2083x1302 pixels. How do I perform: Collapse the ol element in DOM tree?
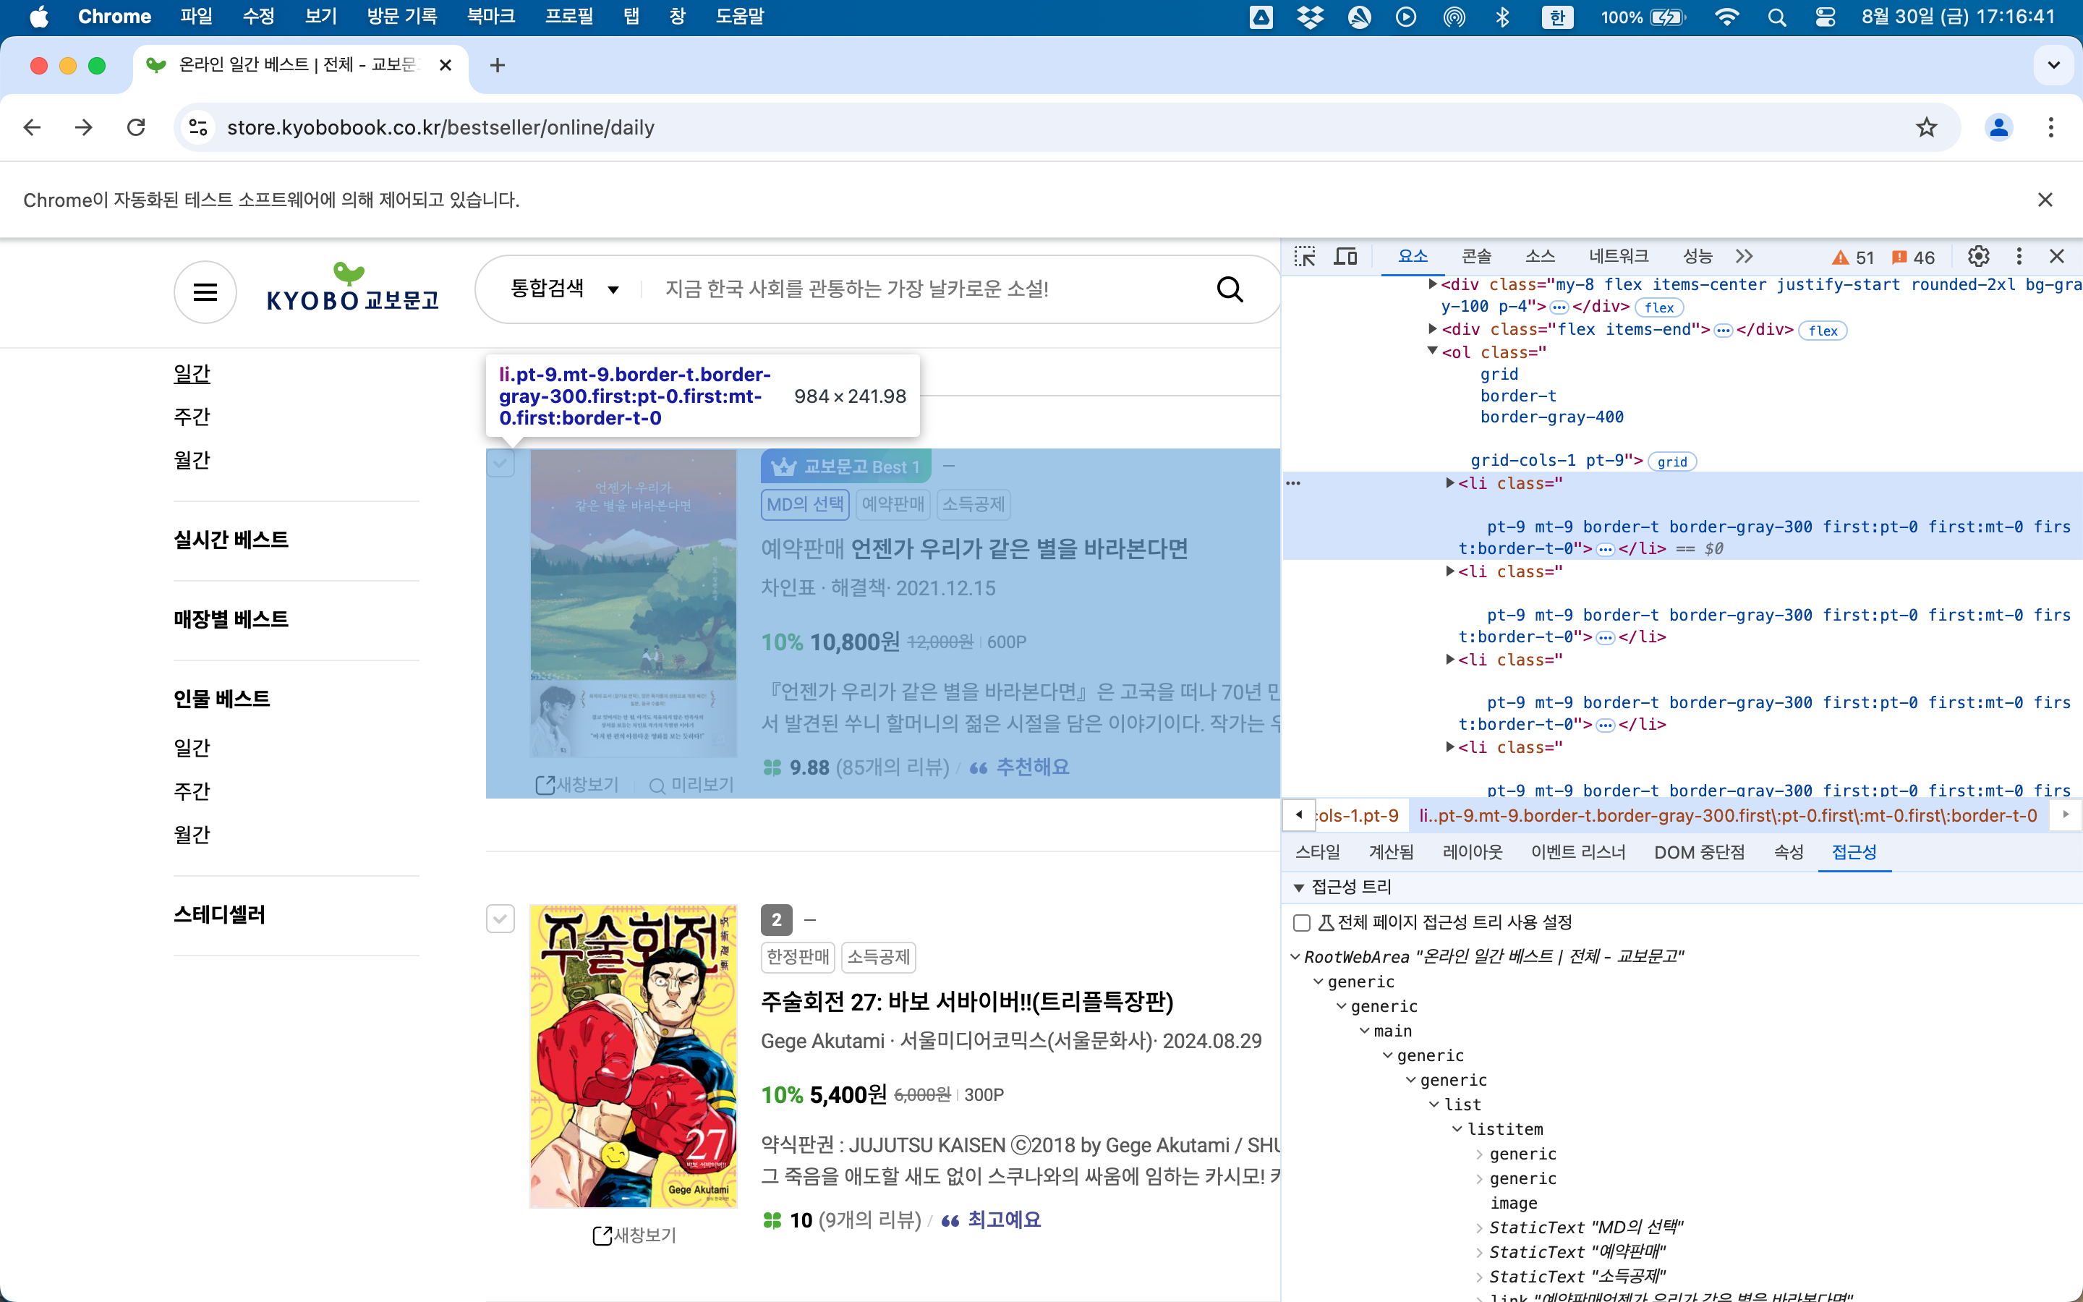pos(1432,352)
